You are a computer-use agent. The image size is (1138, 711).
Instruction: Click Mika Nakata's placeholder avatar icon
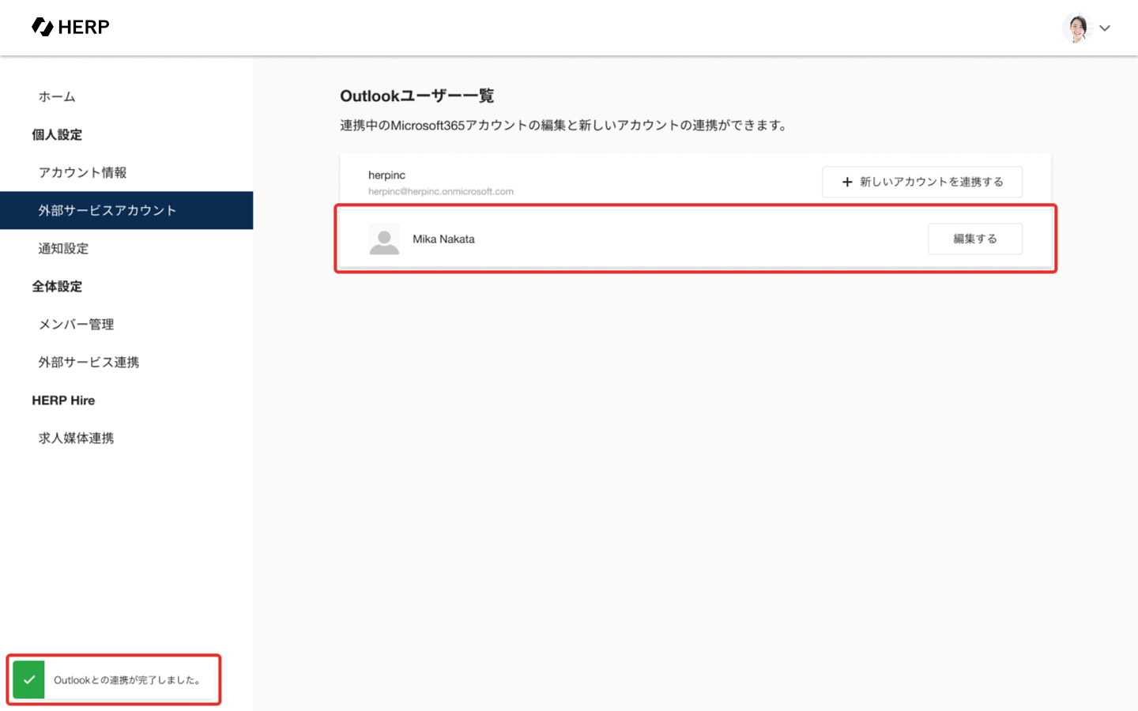pyautogui.click(x=384, y=239)
